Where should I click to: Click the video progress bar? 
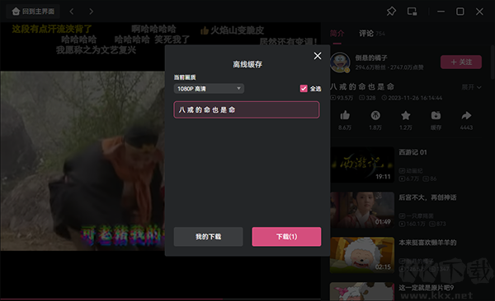160,299
